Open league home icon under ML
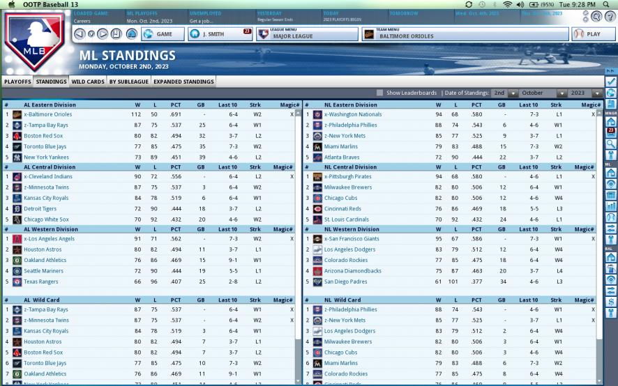This screenshot has width=618, height=386. pyautogui.click(x=611, y=173)
